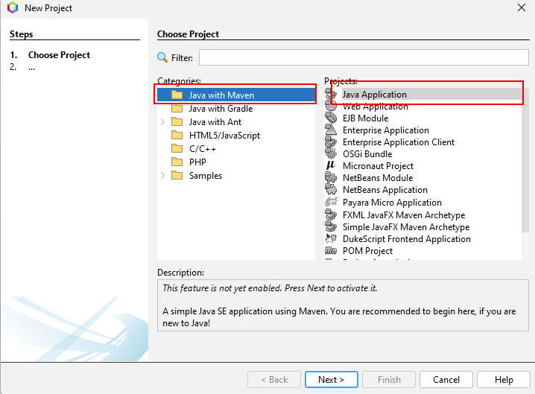
Task: Click the PHP folder icon
Action: (x=177, y=162)
